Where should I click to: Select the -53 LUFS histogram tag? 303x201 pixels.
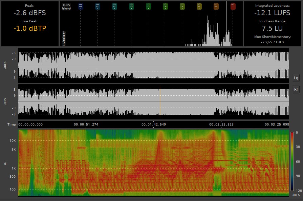click(x=80, y=6)
